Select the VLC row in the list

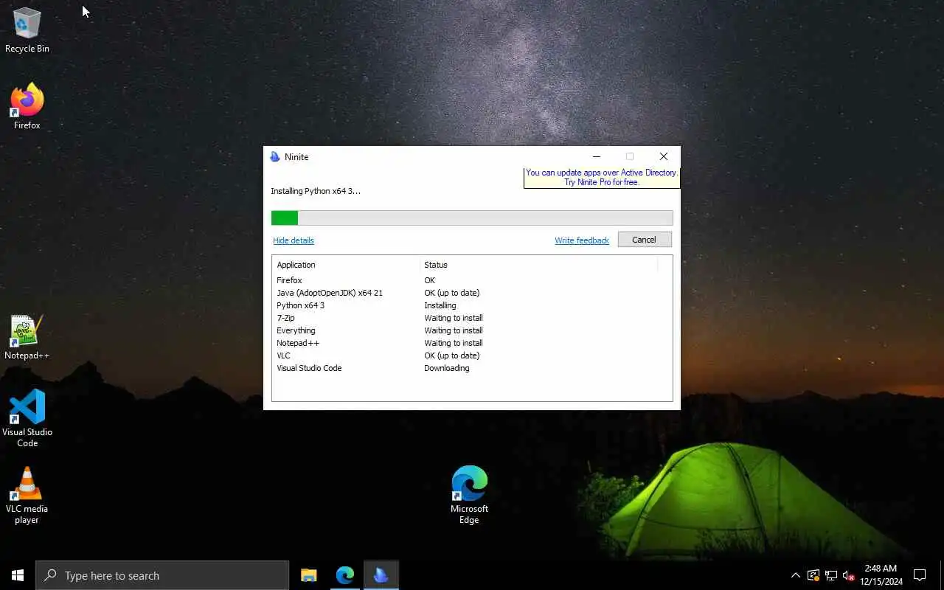[472, 355]
